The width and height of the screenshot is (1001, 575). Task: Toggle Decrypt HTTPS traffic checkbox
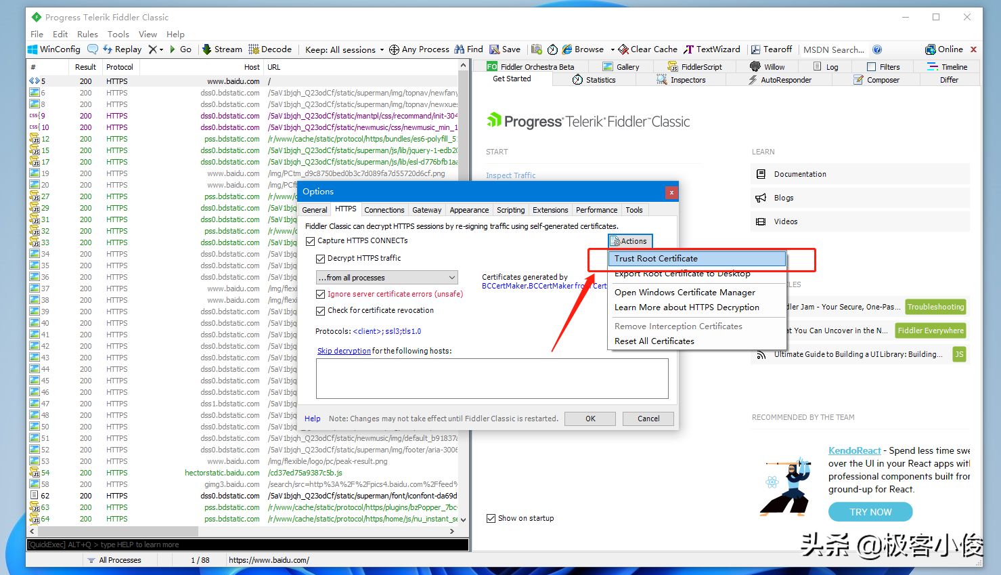(321, 259)
